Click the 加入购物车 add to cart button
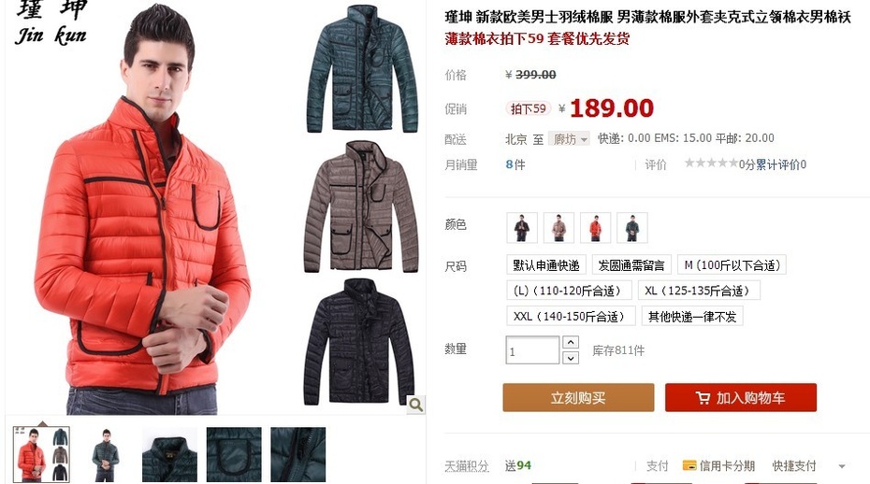Viewport: 870px width, 484px height. point(741,397)
